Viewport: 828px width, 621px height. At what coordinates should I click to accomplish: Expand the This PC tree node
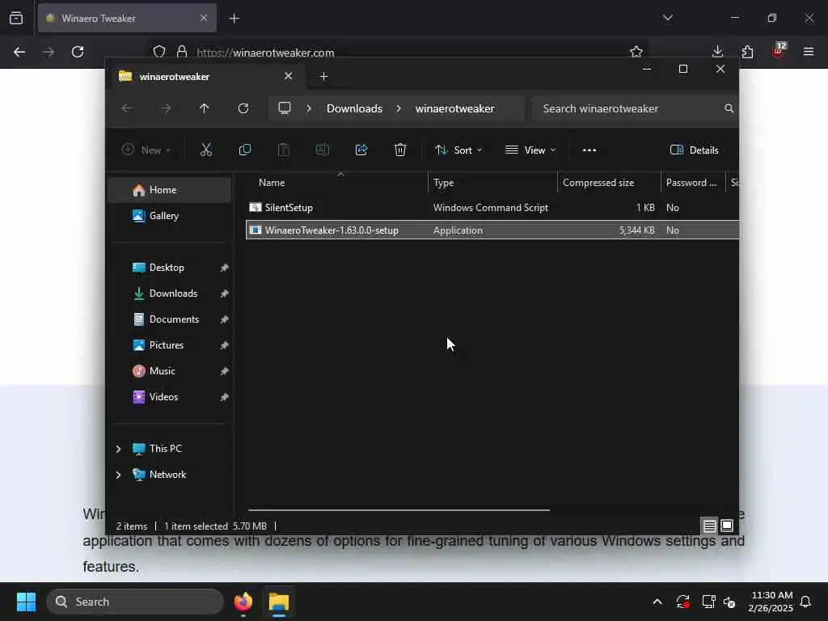click(x=118, y=448)
